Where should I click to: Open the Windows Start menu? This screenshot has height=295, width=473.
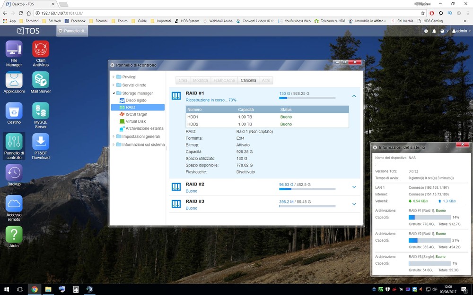pos(7,289)
